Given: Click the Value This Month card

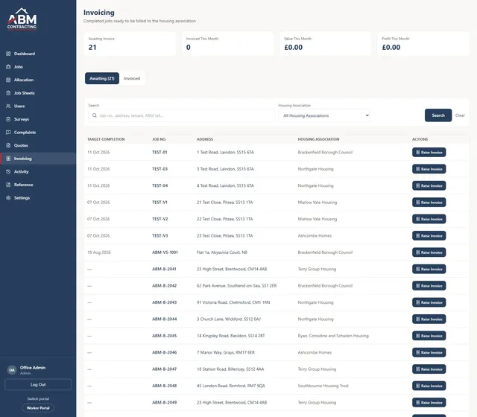Looking at the screenshot, I should (325, 44).
